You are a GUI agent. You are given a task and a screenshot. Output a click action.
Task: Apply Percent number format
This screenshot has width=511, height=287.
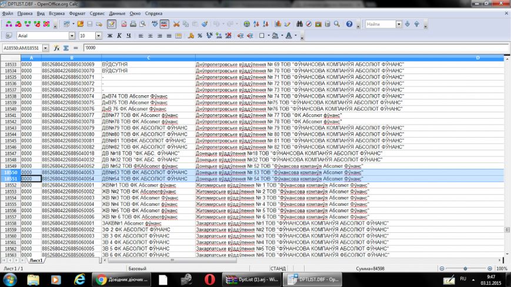(x=200, y=36)
